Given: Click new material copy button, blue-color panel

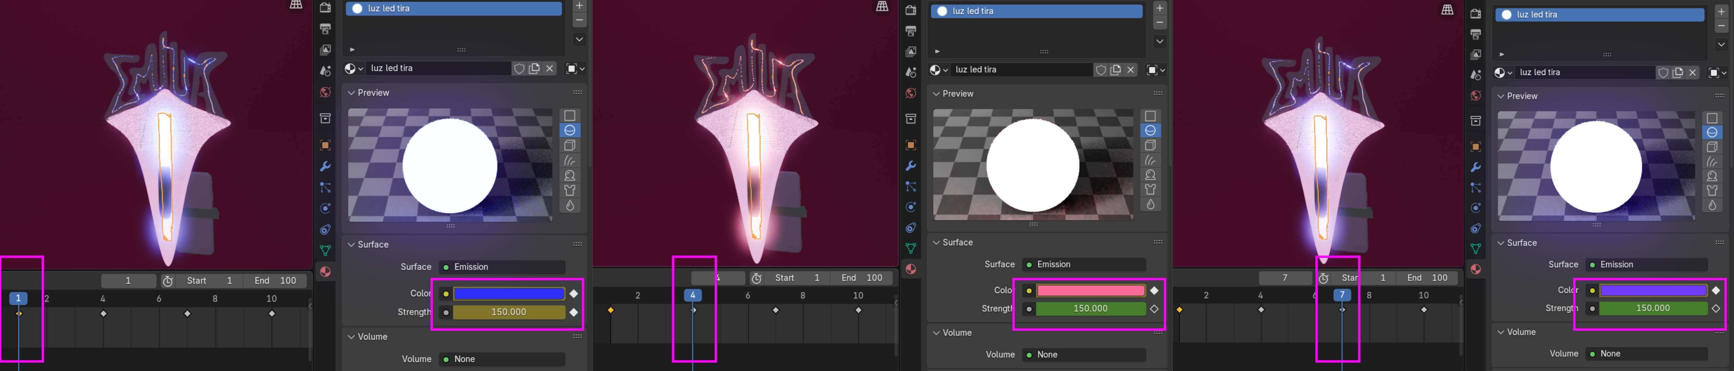Looking at the screenshot, I should (x=535, y=69).
